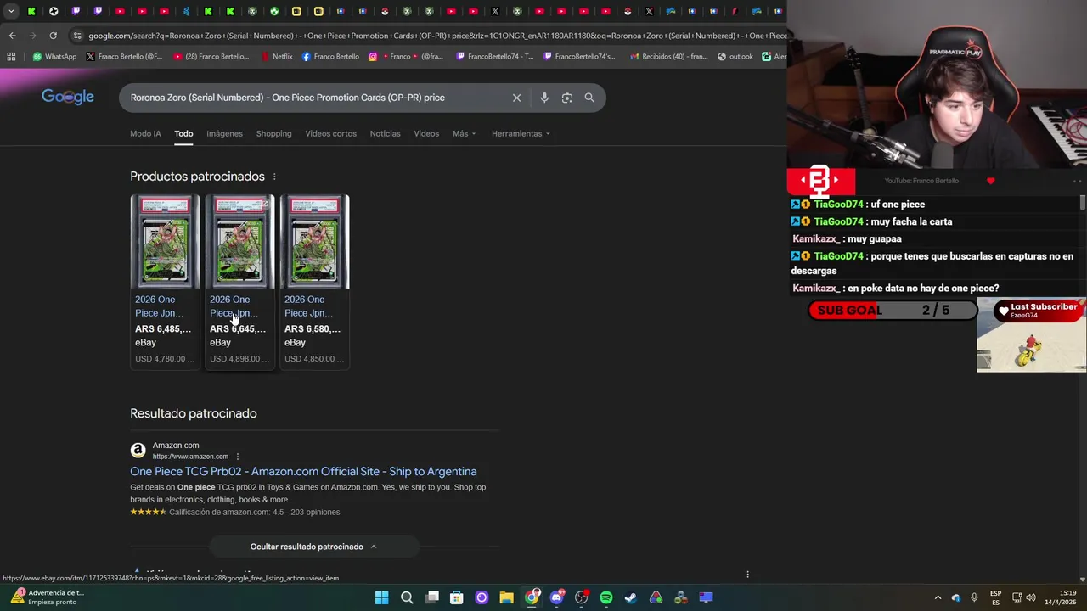1087x611 pixels.
Task: Expand the Más search filter dropdown
Action: coord(464,133)
